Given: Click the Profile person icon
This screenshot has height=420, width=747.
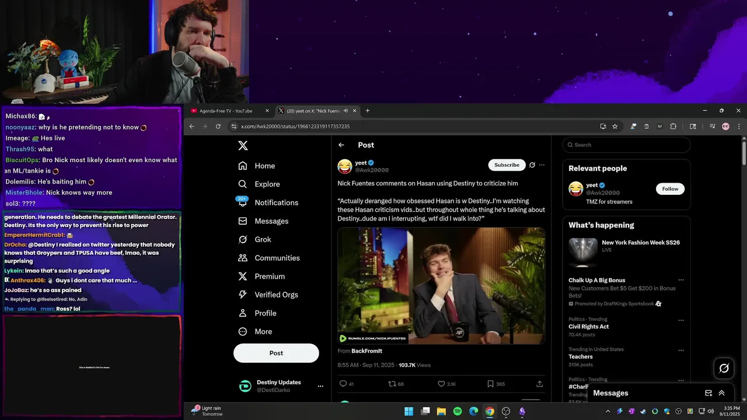Looking at the screenshot, I should coord(243,313).
